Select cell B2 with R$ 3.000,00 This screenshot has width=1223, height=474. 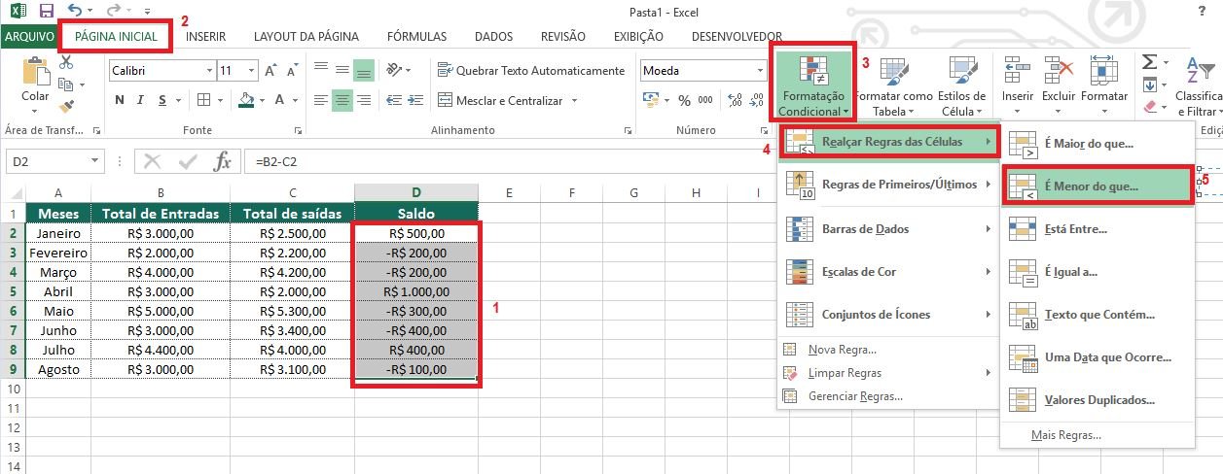point(160,233)
